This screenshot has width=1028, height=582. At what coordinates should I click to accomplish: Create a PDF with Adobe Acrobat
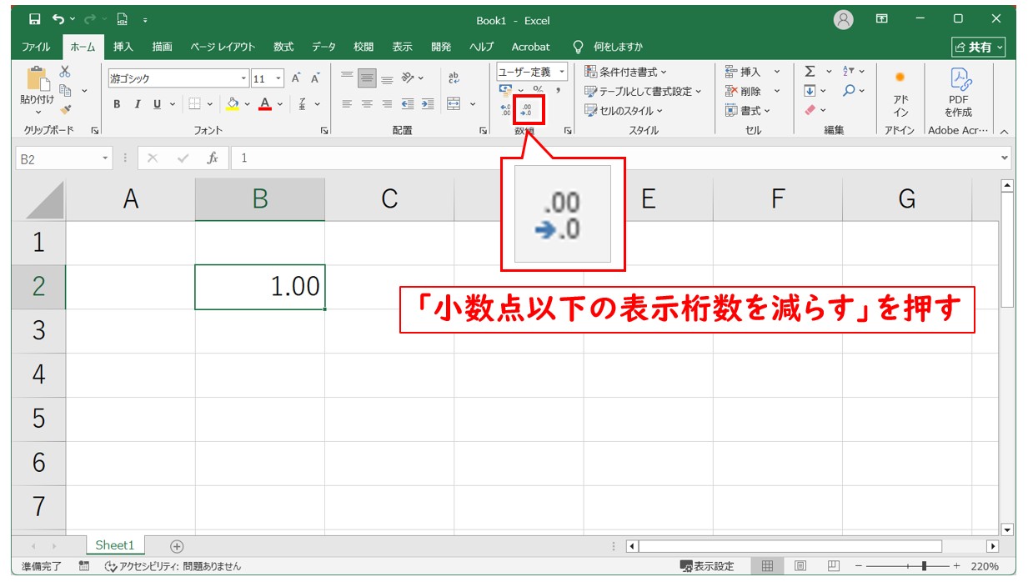coord(958,93)
